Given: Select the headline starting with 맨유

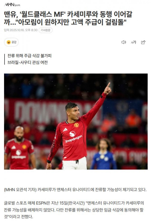Looking at the screenshot, I should pos(68,18).
